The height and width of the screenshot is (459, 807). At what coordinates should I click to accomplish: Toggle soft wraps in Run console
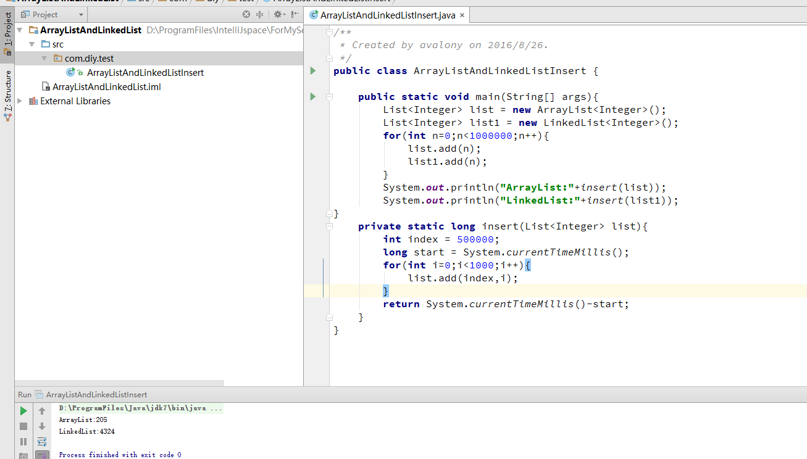(x=42, y=442)
